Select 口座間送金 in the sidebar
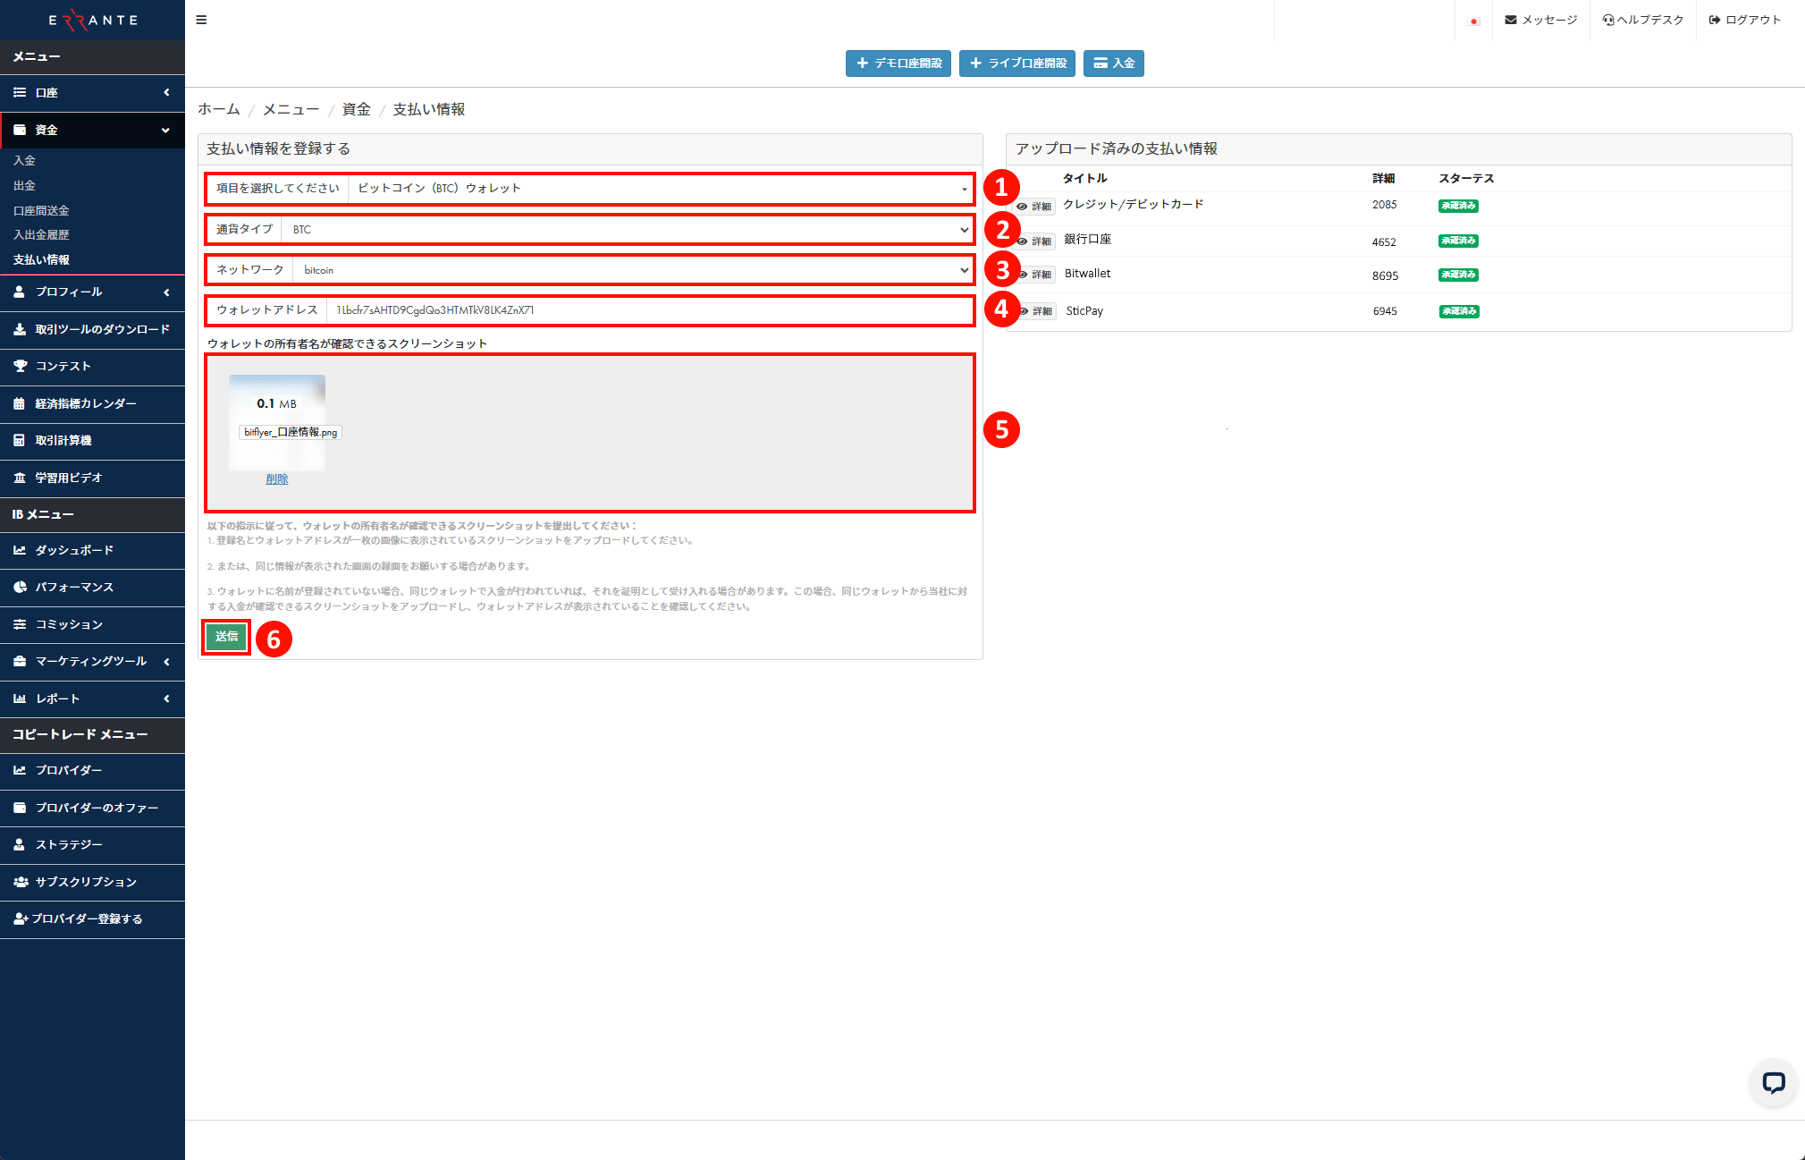This screenshot has width=1805, height=1160. pyautogui.click(x=41, y=211)
